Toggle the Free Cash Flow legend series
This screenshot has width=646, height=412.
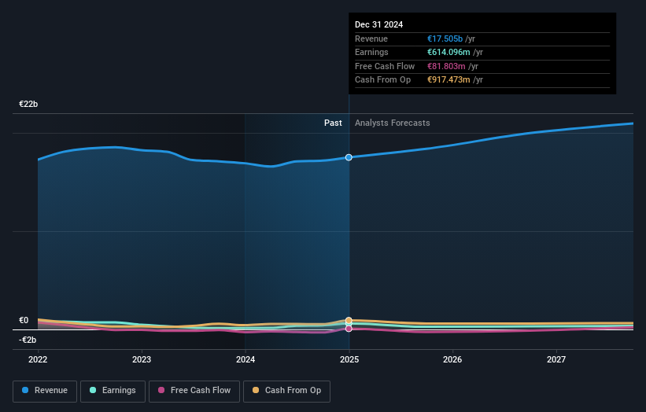click(194, 391)
